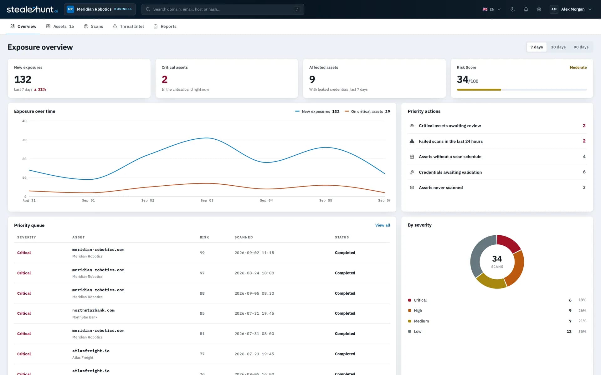Select the 90 days range
This screenshot has width=601, height=375.
pos(581,47)
